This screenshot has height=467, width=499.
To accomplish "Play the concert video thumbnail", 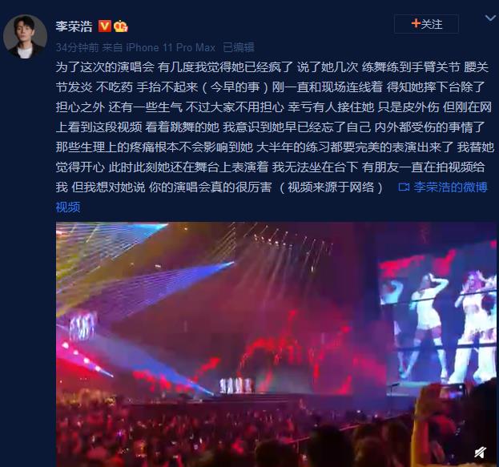I will click(276, 344).
